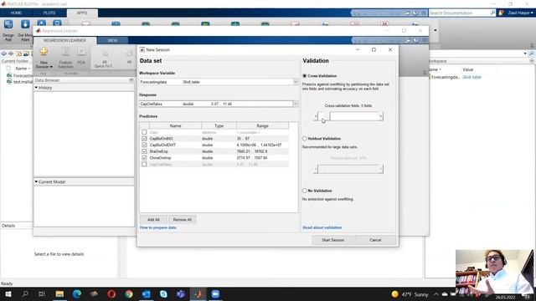Toggle the Date predictor checkbox
Screen dimensions: 536x301
tap(144, 132)
